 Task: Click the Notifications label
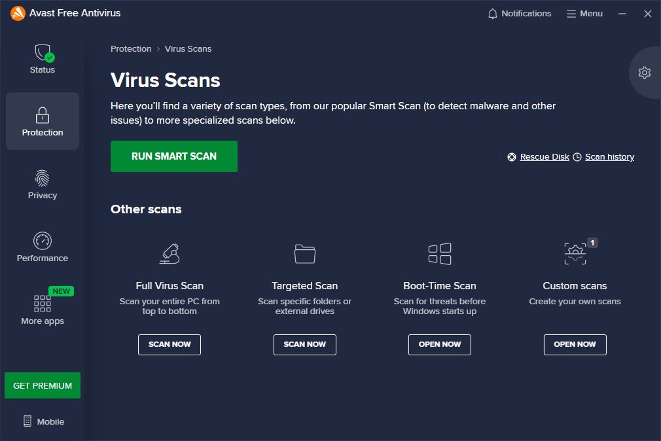pos(526,14)
